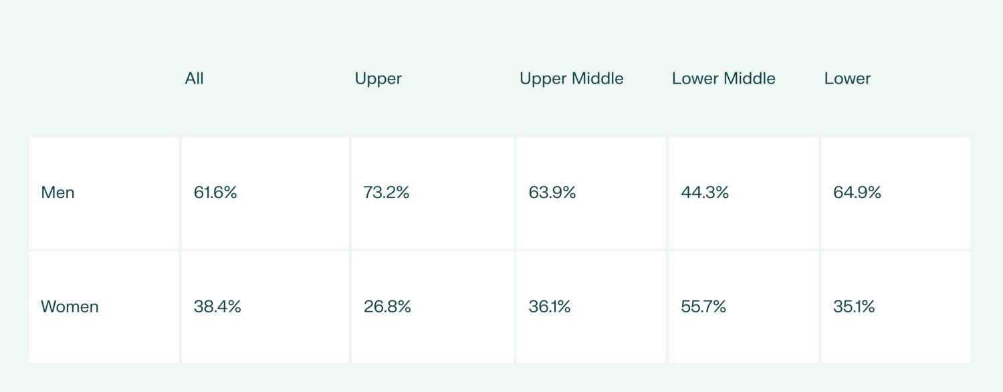Click the 61.6% cell for Men
Viewport: 1003px width, 392px height.
pos(215,193)
